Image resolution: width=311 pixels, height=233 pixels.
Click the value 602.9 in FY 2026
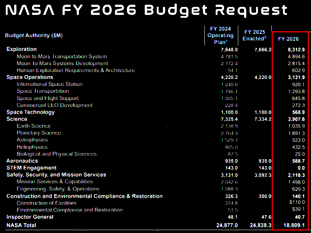coord(299,71)
